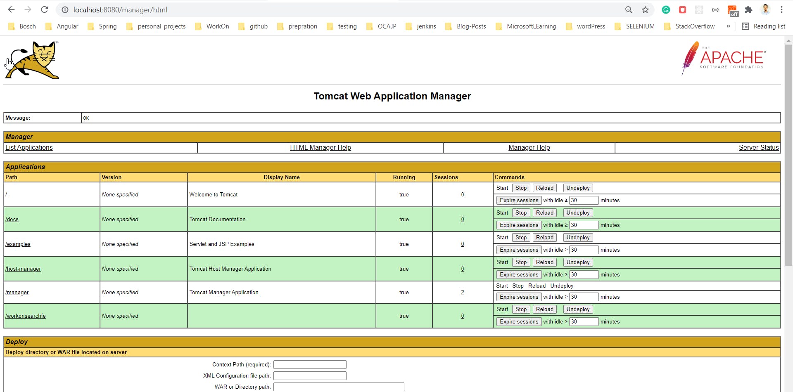The width and height of the screenshot is (793, 392).
Task: Open the jenkins bookmark folder
Action: click(421, 26)
